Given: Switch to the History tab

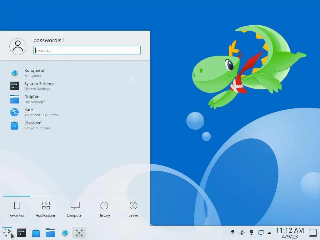Looking at the screenshot, I should click(104, 209).
